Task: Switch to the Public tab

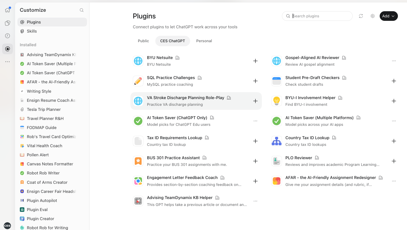Action: (144, 41)
